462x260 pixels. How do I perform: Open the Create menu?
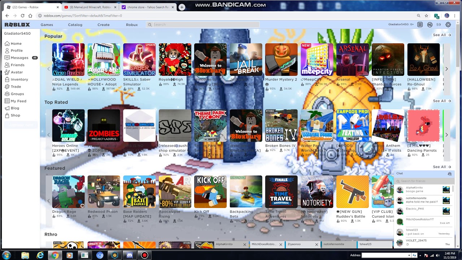pyautogui.click(x=103, y=25)
